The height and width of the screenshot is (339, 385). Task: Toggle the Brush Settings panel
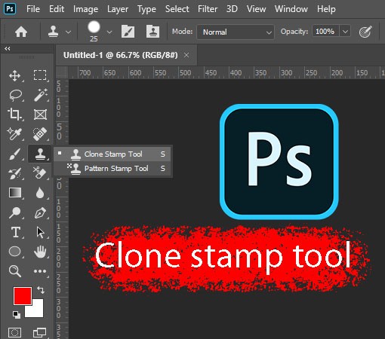(x=128, y=32)
